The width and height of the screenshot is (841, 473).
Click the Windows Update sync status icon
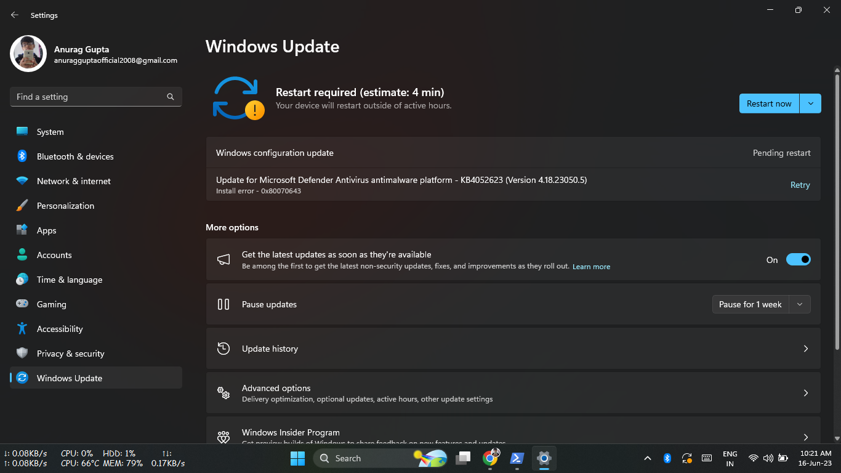point(238,98)
